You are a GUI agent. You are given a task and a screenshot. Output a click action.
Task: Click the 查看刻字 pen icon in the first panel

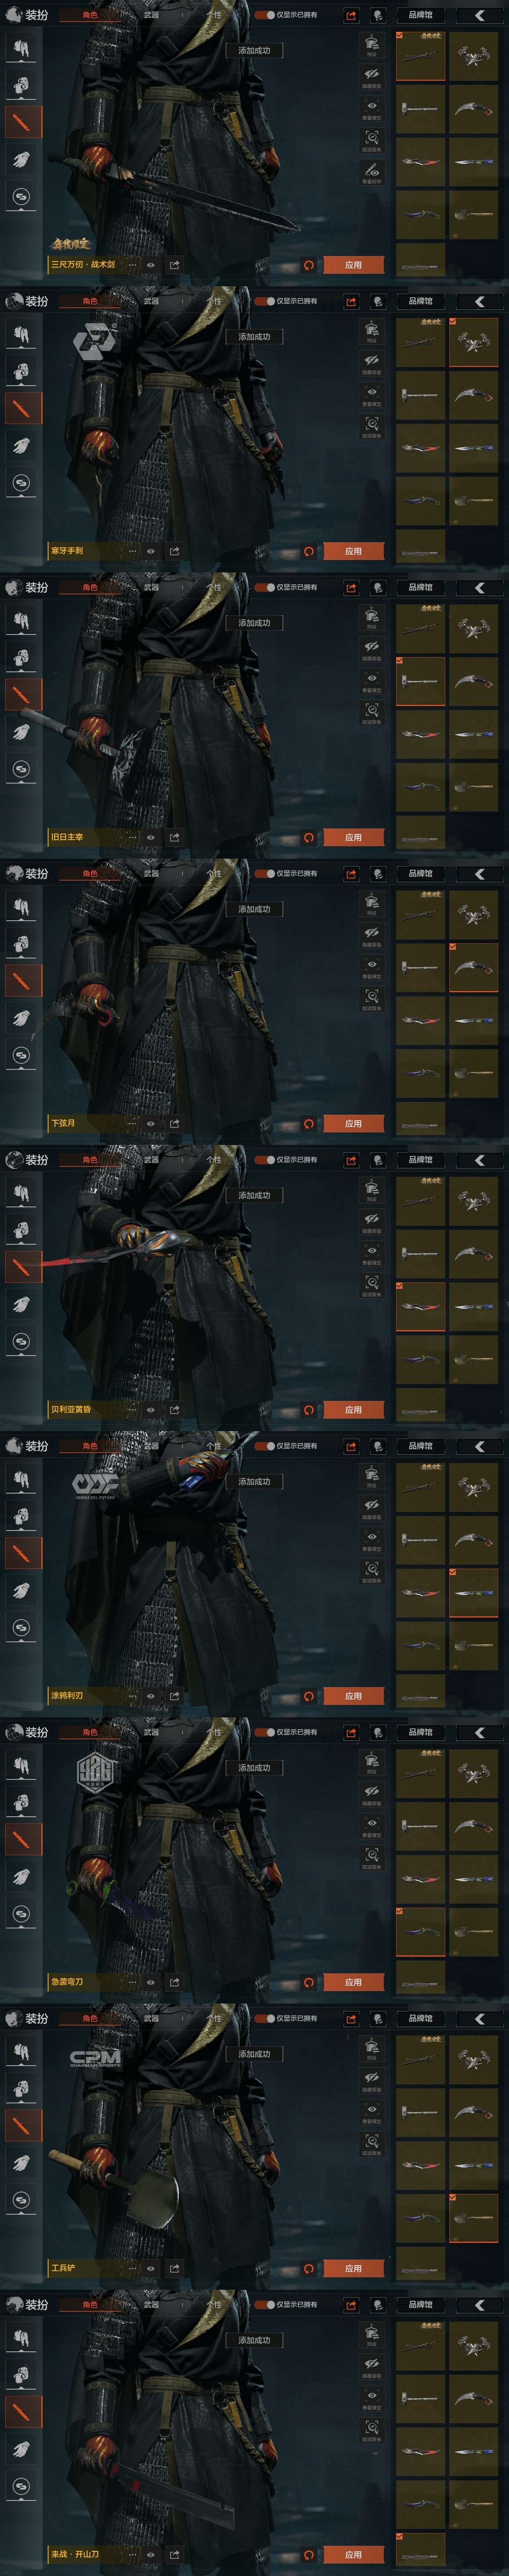pos(371,172)
